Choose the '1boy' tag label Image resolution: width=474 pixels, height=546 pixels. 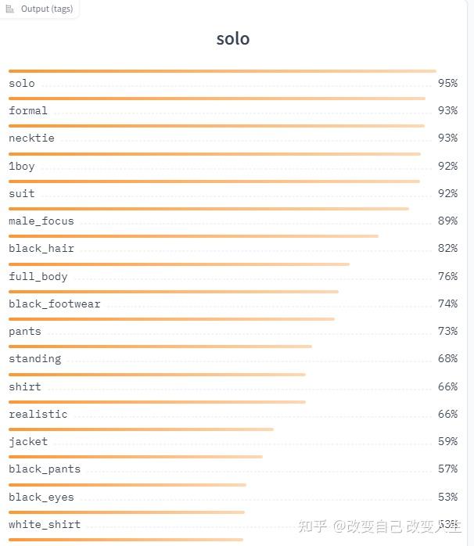click(22, 167)
